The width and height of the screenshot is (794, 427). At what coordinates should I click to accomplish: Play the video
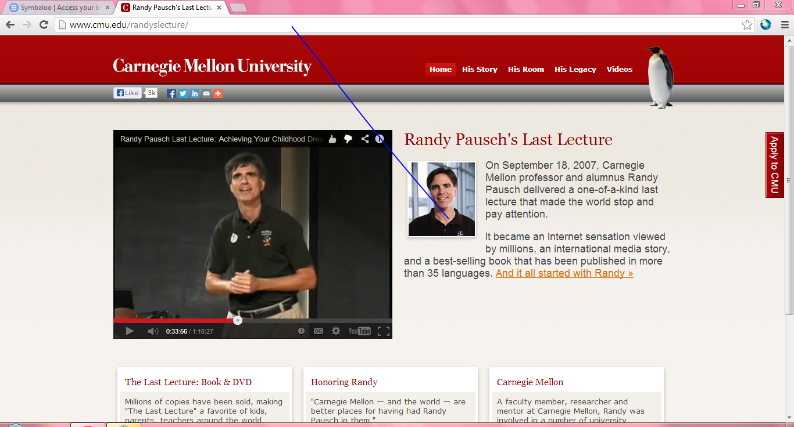130,331
